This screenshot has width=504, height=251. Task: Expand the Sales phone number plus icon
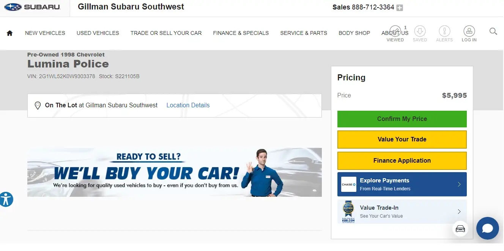(x=400, y=8)
